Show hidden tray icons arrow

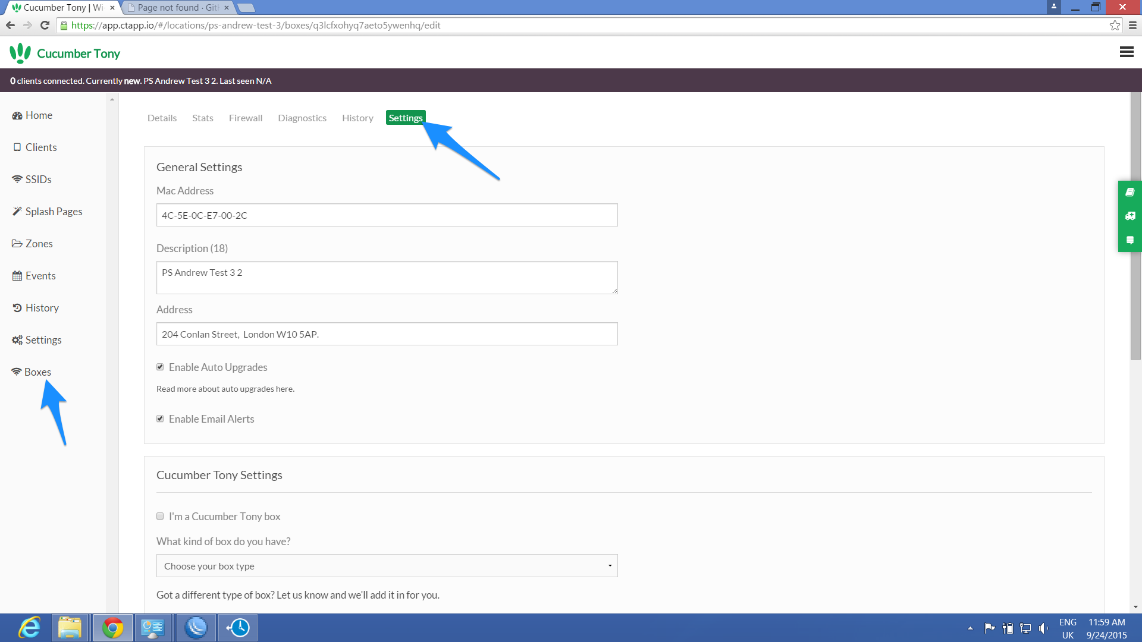pyautogui.click(x=970, y=628)
